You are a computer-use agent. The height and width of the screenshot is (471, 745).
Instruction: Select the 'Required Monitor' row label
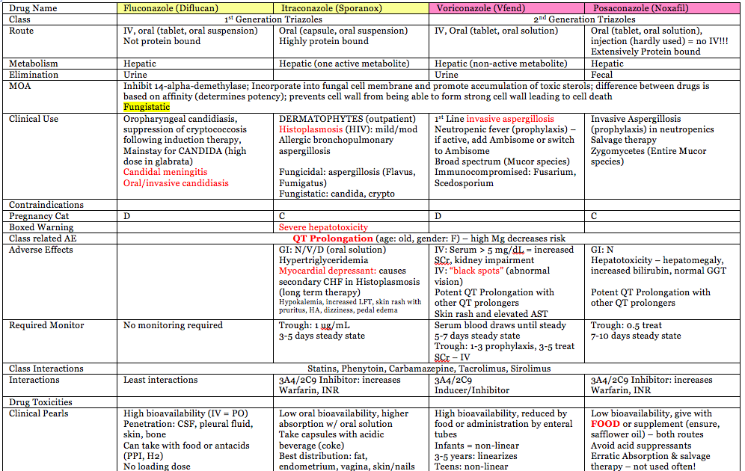coord(46,325)
